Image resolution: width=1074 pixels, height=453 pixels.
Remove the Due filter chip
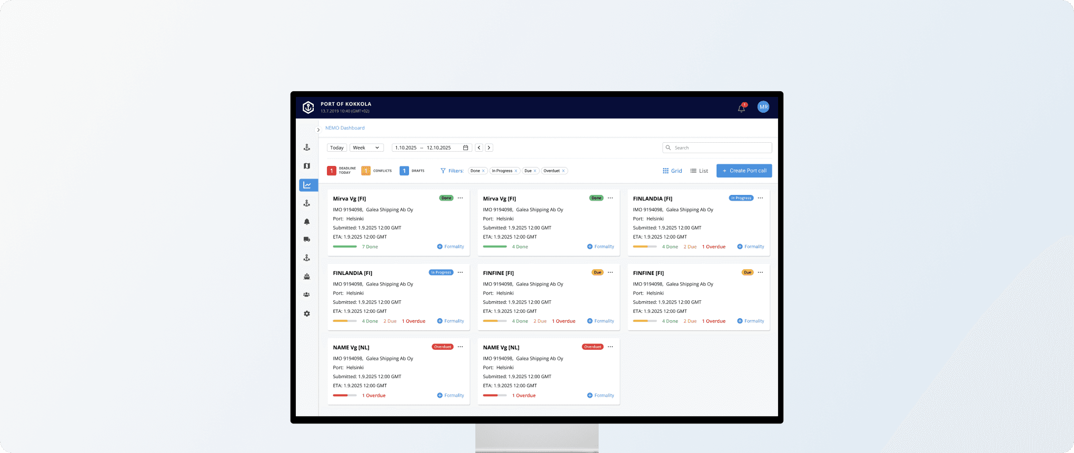click(x=535, y=171)
